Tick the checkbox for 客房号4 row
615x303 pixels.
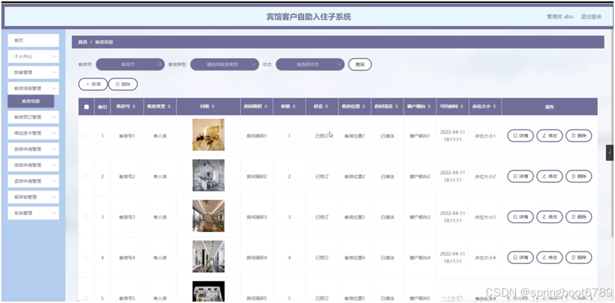[86, 258]
